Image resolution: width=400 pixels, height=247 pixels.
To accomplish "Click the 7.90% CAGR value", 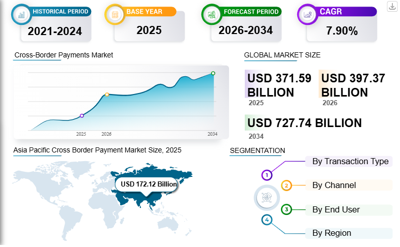I will tap(342, 31).
